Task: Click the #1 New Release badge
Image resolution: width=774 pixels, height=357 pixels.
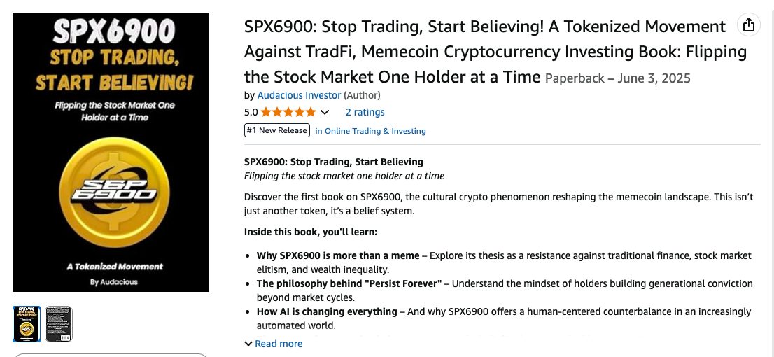Action: coord(277,130)
